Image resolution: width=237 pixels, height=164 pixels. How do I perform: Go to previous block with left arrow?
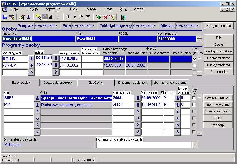[68, 17]
